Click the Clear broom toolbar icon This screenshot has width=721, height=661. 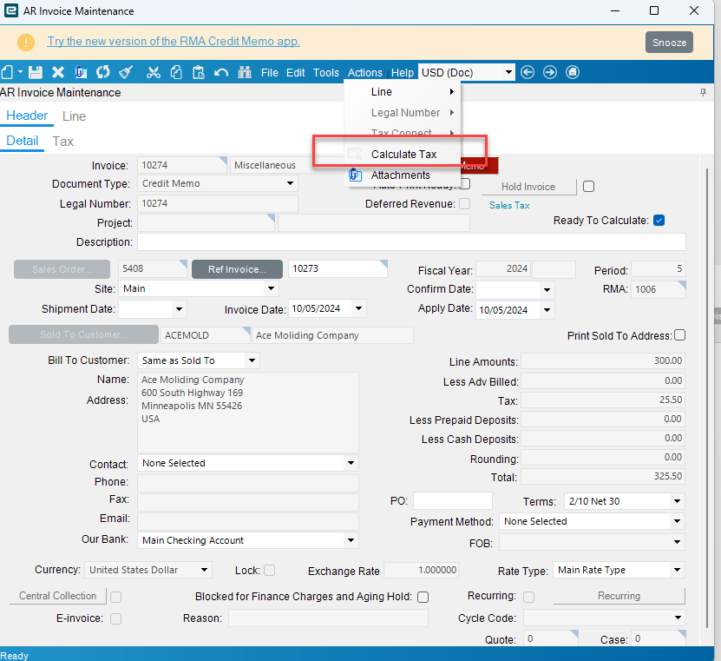coord(126,72)
